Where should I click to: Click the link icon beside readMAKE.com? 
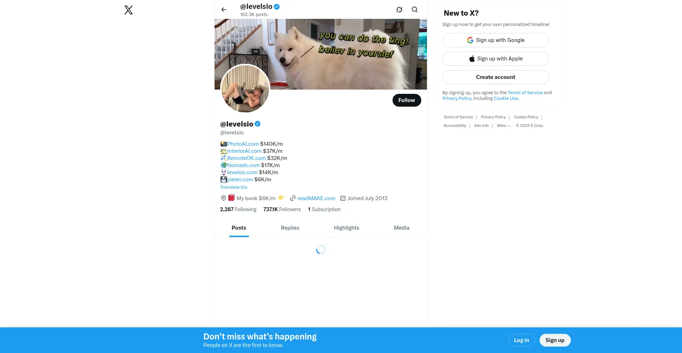tap(293, 198)
